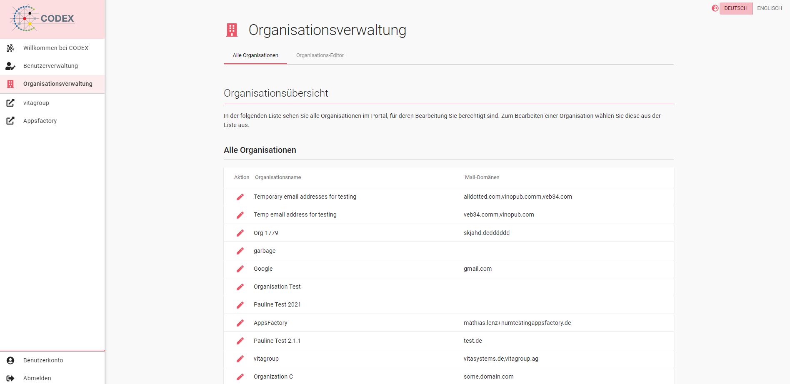The height and width of the screenshot is (384, 790).
Task: Edit the Google organisation
Action: 240,269
